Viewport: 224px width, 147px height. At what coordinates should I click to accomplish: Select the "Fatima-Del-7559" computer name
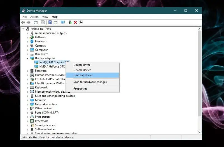tap(41, 29)
